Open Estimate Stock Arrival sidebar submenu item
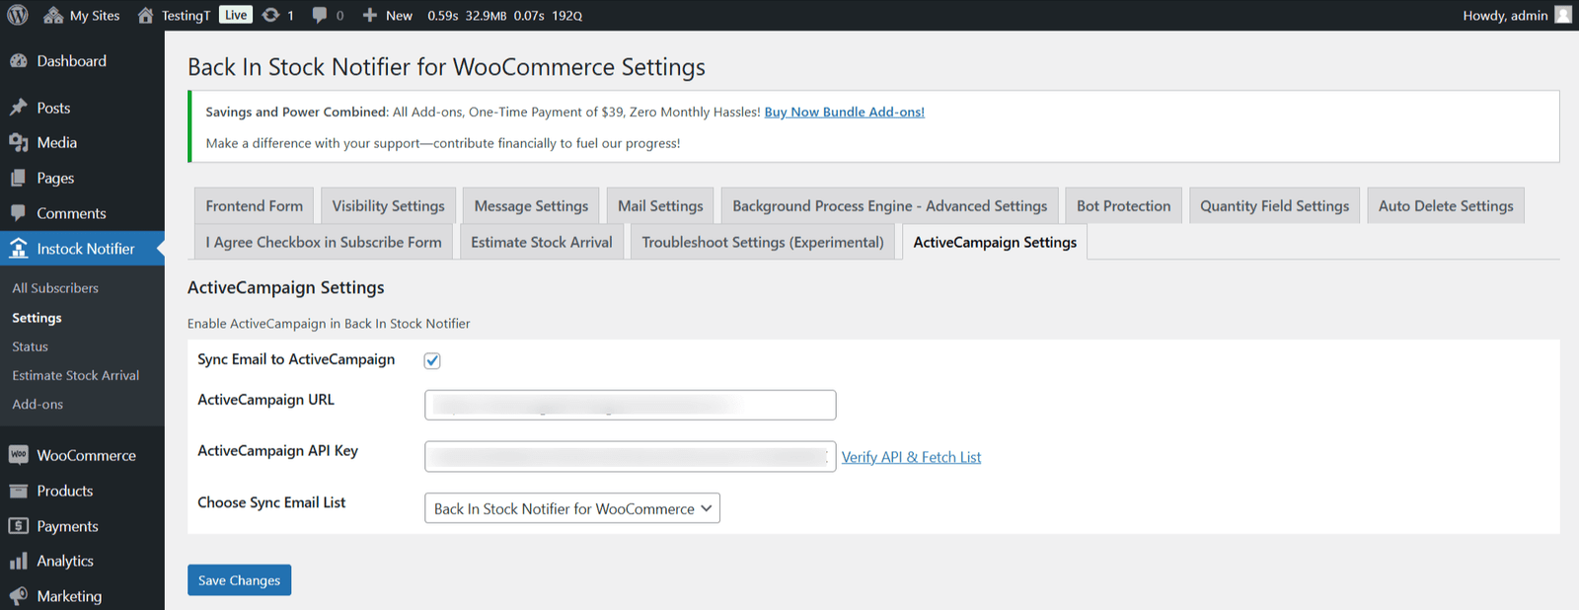 (x=76, y=375)
